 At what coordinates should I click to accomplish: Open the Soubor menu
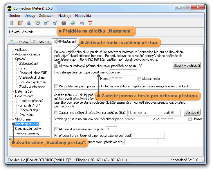click(15, 16)
